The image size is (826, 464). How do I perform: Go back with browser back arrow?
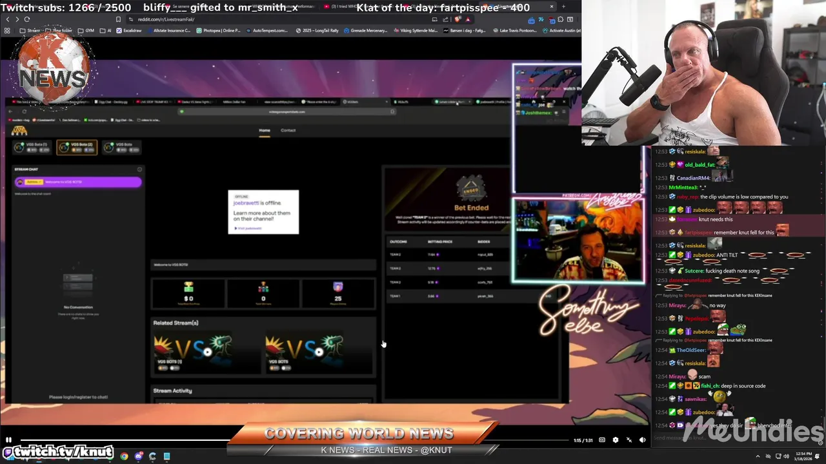click(x=8, y=19)
